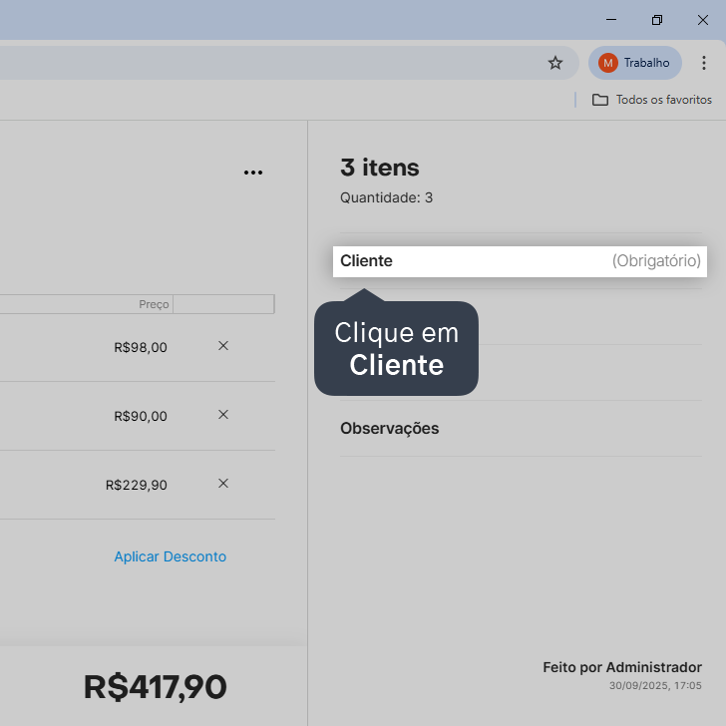The width and height of the screenshot is (726, 726).
Task: Remove the R$229,90 item
Action: coord(223,484)
